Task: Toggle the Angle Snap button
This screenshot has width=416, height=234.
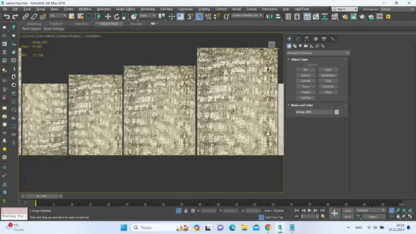Action: [x=199, y=16]
